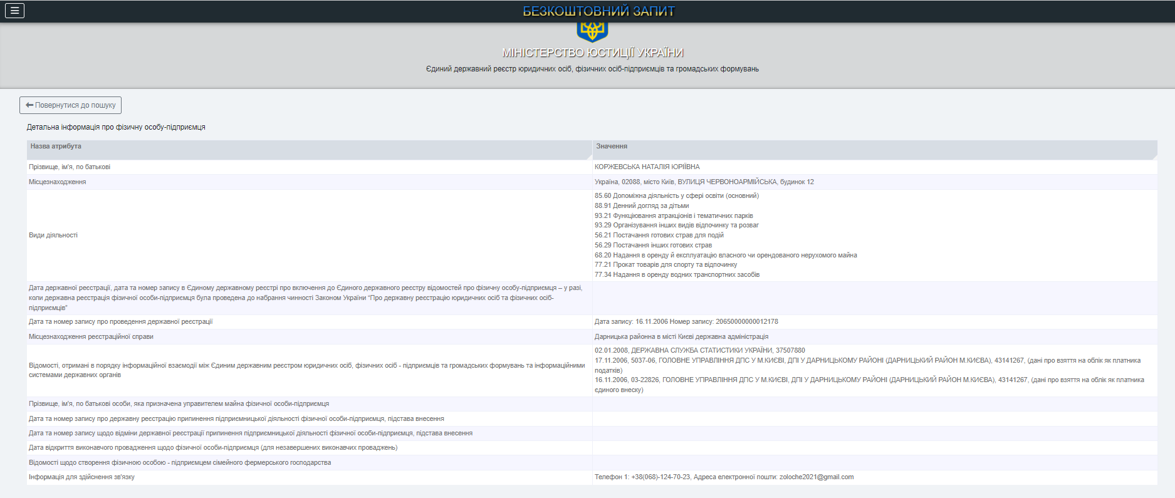
Task: Click the registry subtitle Єдиний державний реєстр
Action: tap(592, 69)
